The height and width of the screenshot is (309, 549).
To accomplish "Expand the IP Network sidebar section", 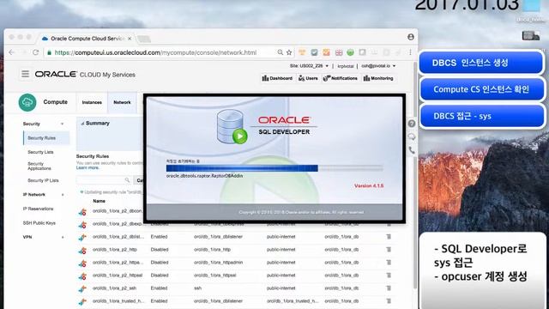I will pos(63,195).
